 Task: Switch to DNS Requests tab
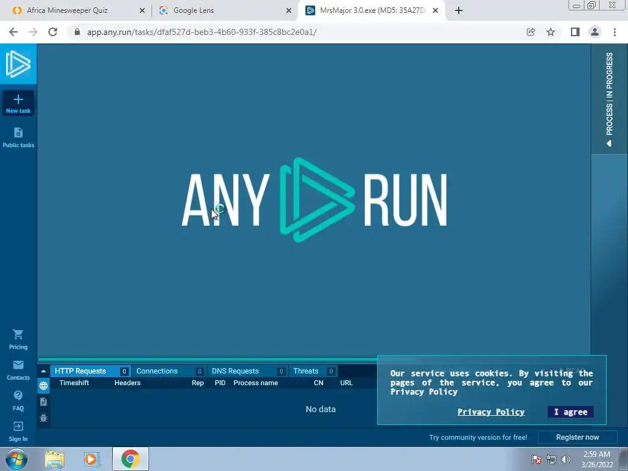click(x=248, y=371)
